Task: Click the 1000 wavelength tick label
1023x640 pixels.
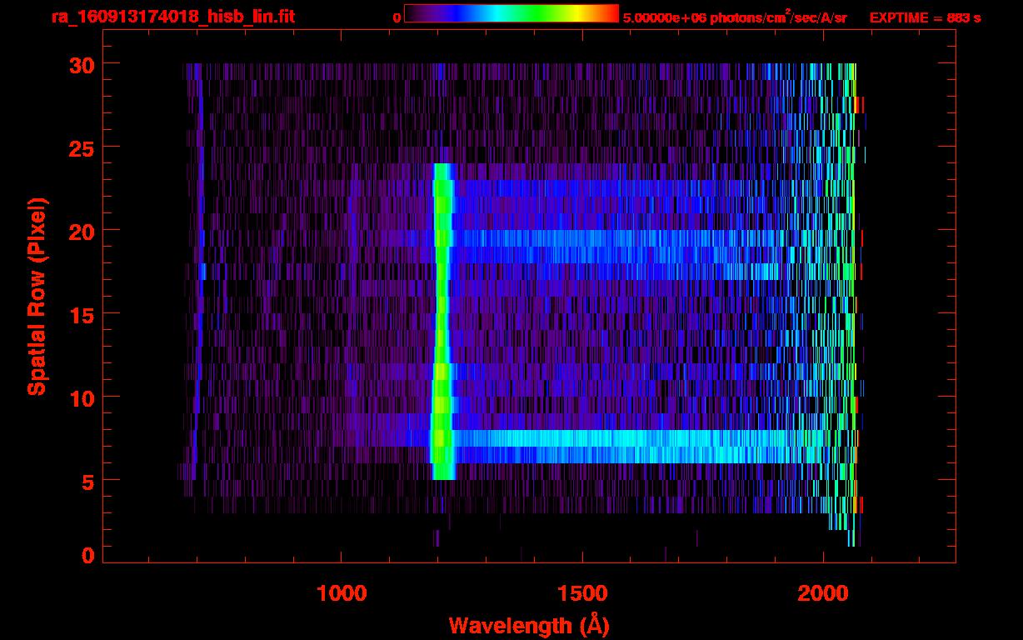Action: (x=342, y=593)
